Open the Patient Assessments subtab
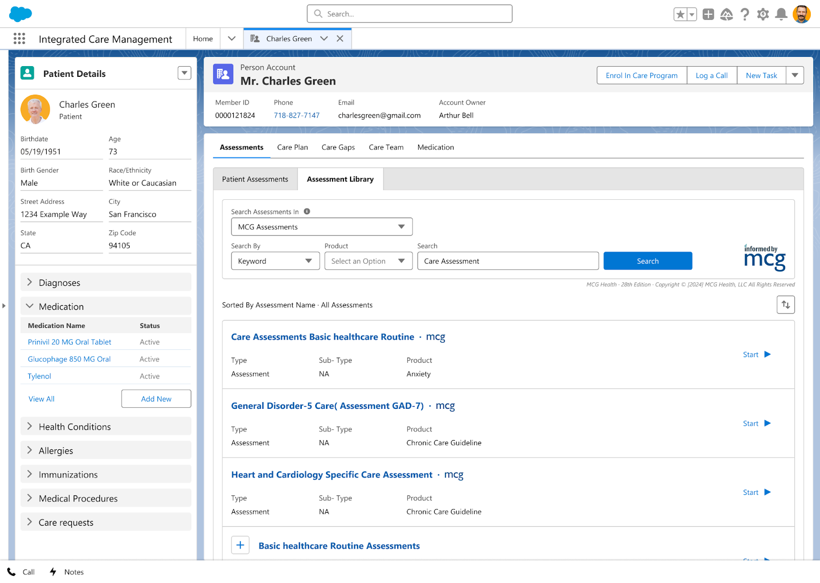This screenshot has height=583, width=820. point(255,179)
